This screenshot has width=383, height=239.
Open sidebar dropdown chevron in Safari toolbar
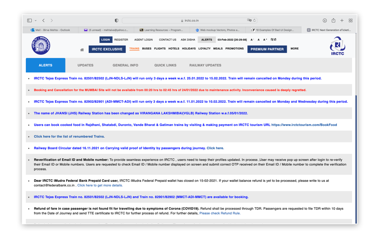pos(36,21)
